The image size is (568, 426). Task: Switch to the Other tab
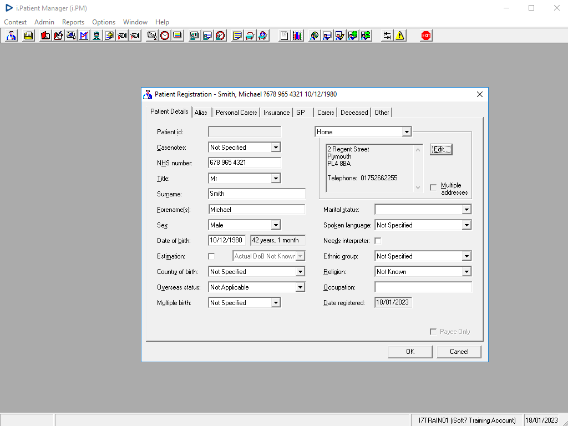(x=382, y=112)
